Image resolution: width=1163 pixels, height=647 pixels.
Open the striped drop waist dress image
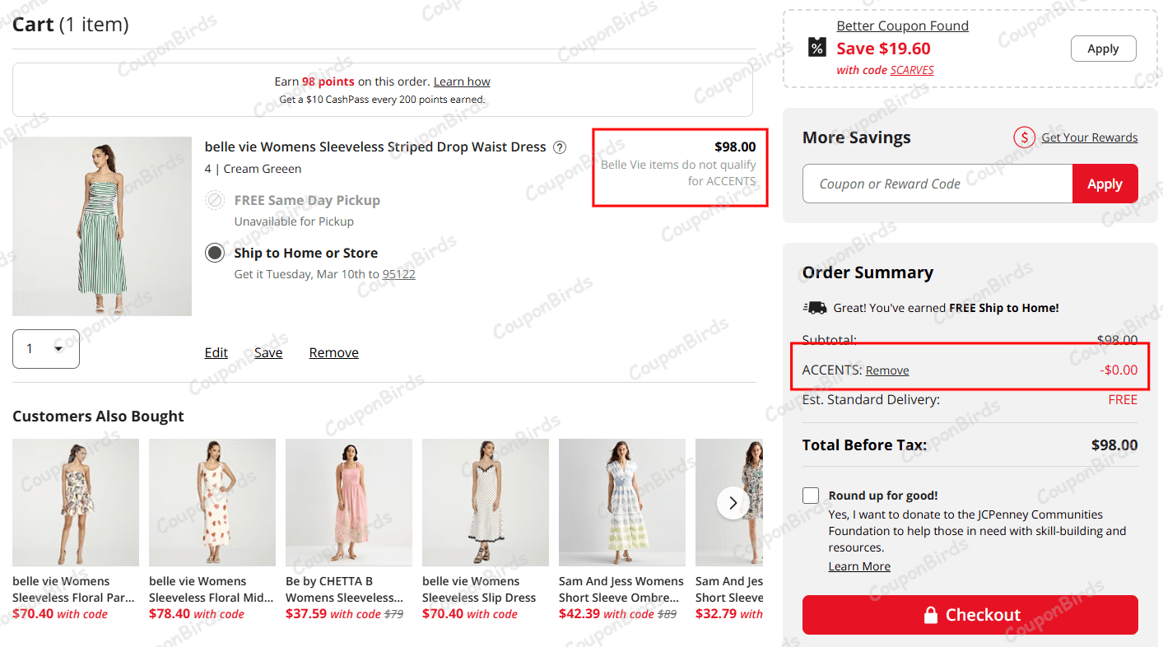point(102,226)
